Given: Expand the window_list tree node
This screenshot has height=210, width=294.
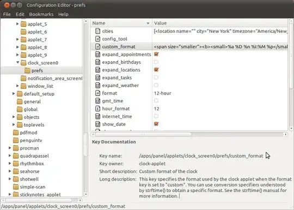Looking at the screenshot, I should click(17, 86).
